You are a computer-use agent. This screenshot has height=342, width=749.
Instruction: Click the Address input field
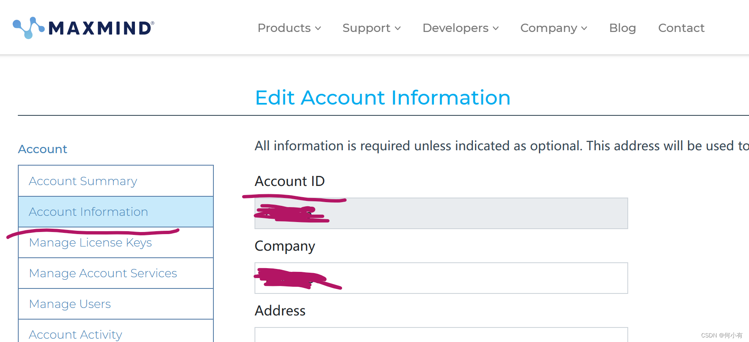click(x=441, y=335)
